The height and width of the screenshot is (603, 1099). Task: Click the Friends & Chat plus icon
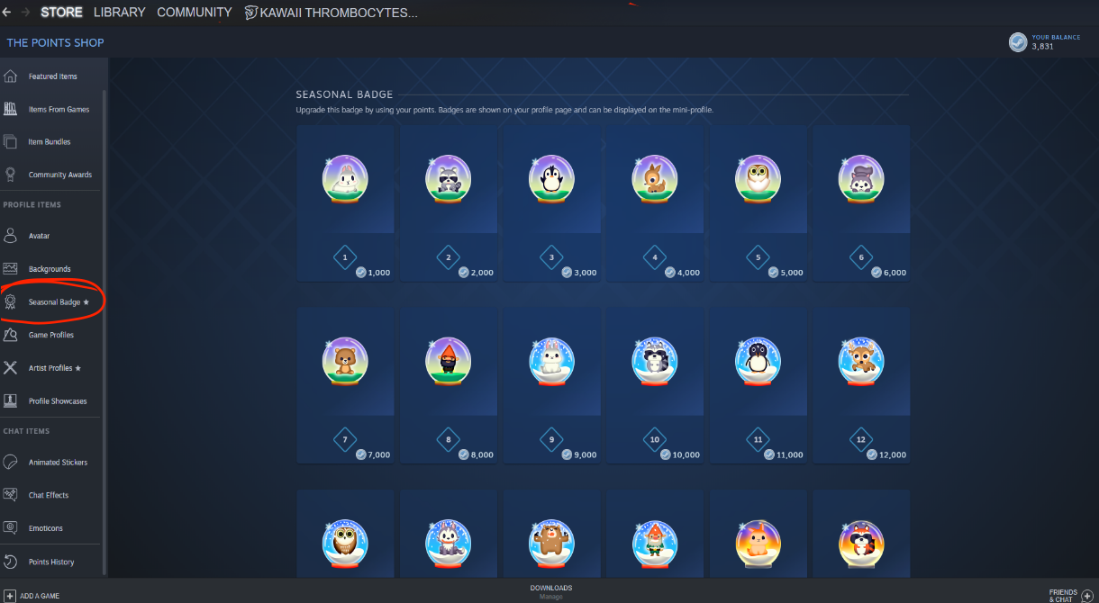tap(1087, 595)
